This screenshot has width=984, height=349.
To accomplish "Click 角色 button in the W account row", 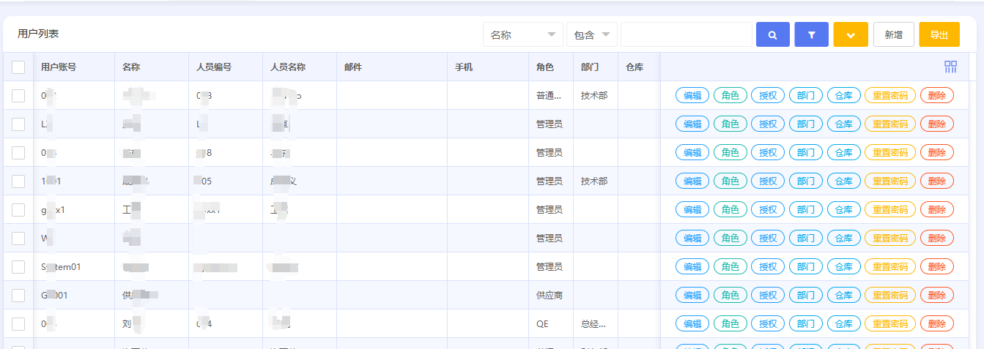I will pos(730,238).
